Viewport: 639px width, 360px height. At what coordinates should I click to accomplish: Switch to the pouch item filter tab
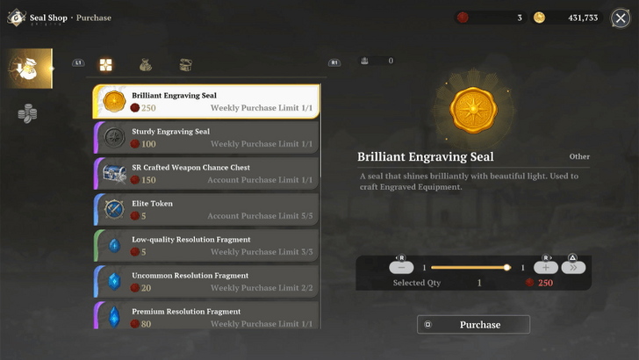pyautogui.click(x=146, y=64)
